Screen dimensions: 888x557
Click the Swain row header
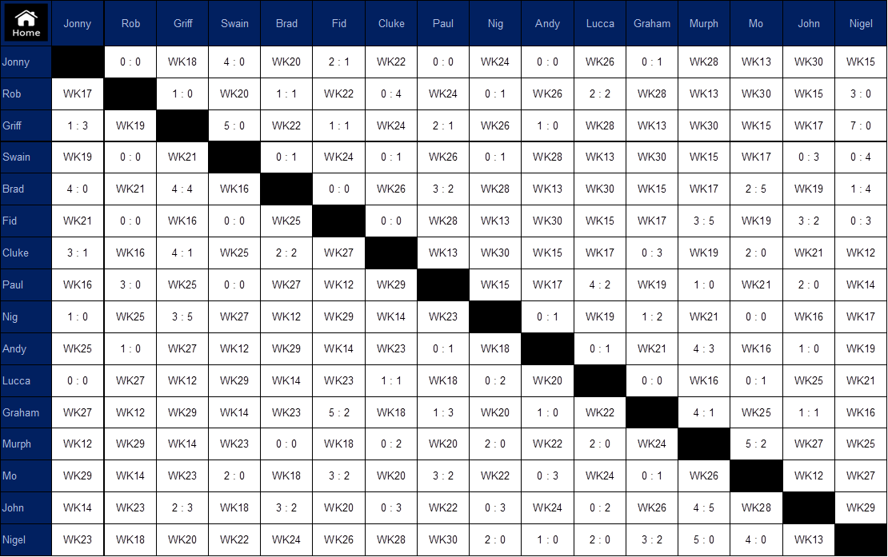pos(26,157)
